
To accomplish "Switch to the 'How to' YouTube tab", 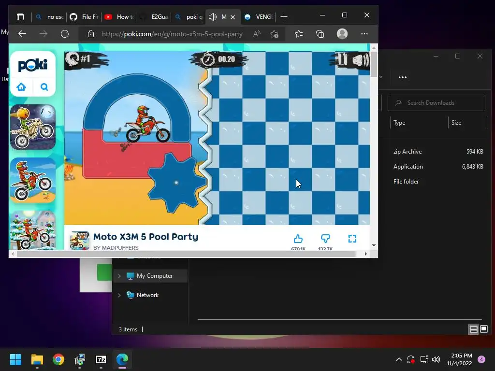I will pyautogui.click(x=119, y=17).
